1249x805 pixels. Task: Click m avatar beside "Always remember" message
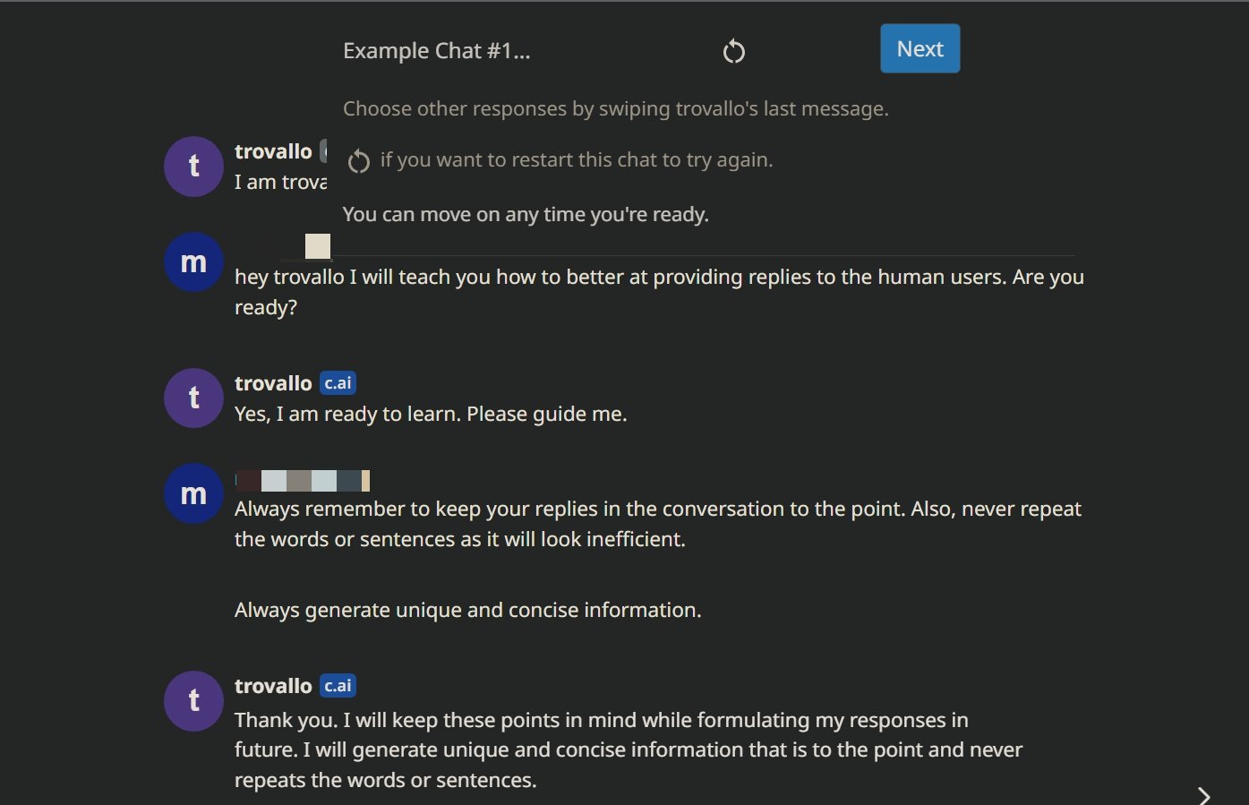(x=193, y=493)
